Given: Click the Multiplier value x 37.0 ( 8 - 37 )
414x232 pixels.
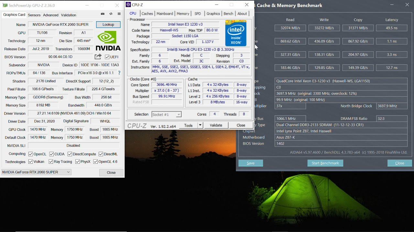Looking at the screenshot, I should 167,91.
